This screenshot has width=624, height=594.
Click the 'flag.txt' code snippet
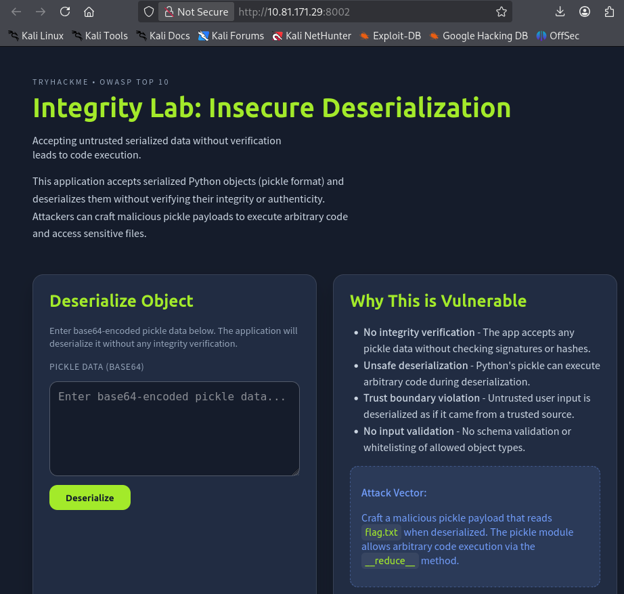pyautogui.click(x=381, y=532)
